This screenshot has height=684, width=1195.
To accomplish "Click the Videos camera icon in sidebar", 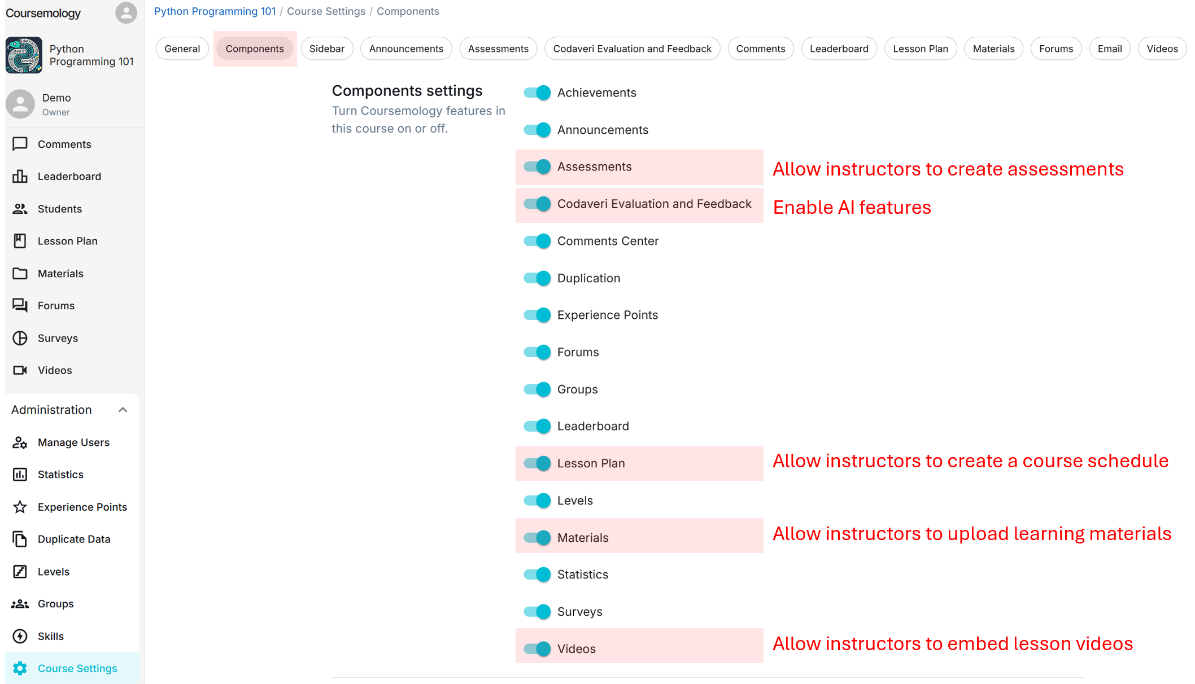I will point(20,370).
